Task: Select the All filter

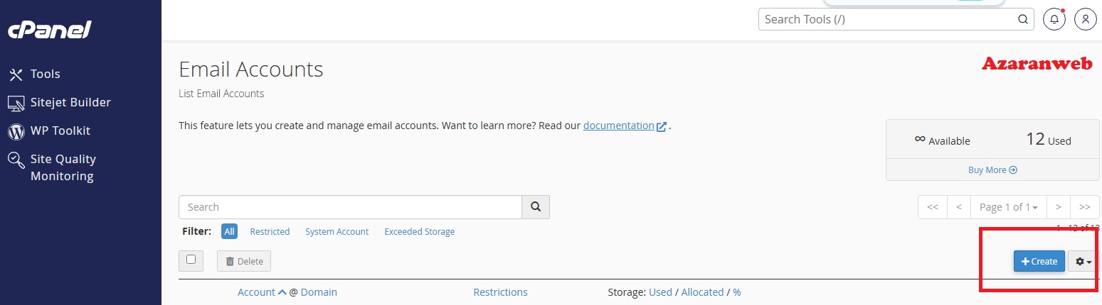Action: point(229,232)
